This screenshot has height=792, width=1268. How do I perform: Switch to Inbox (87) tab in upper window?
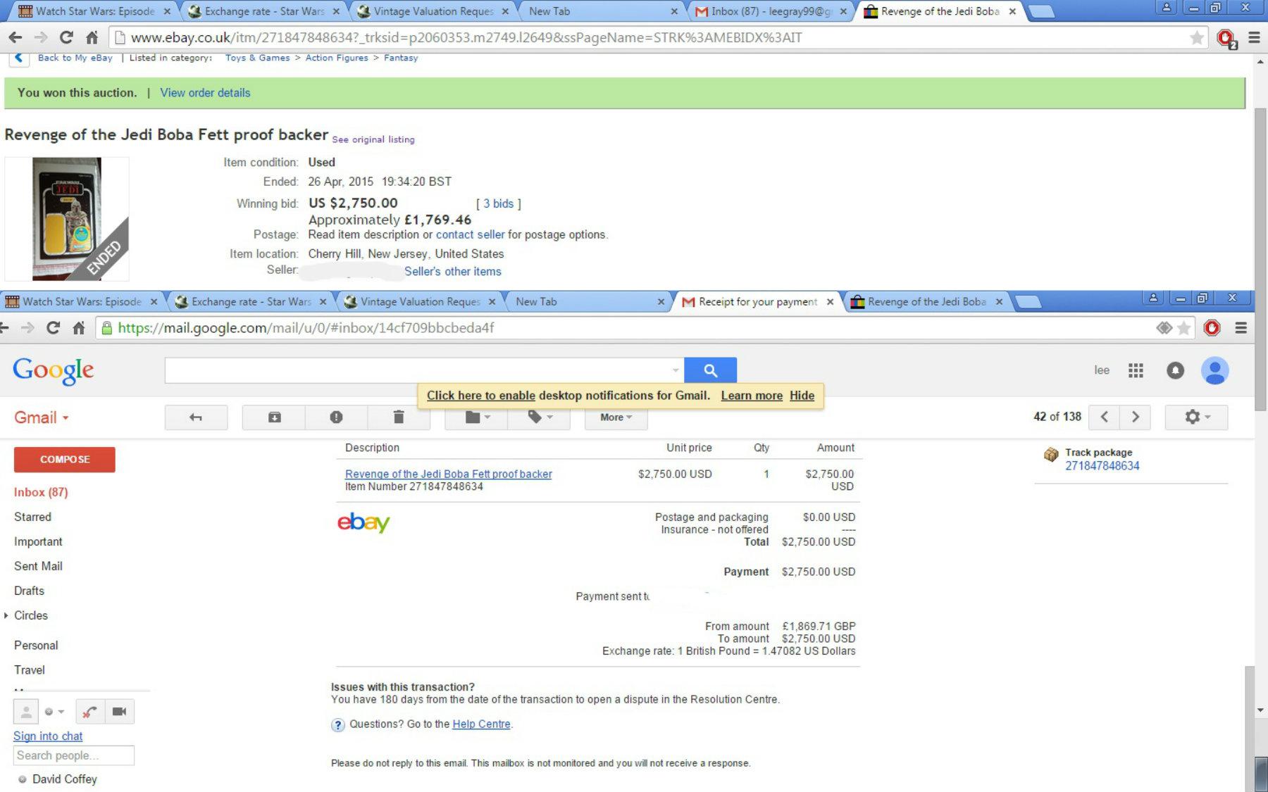[771, 11]
